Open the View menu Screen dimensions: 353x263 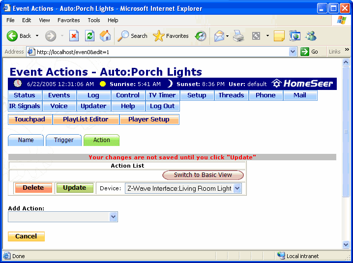(x=44, y=20)
